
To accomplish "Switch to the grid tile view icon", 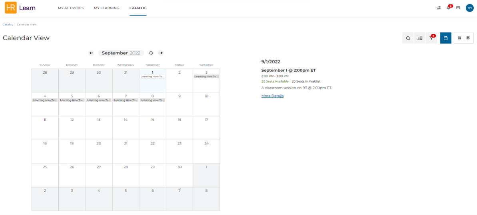I will click(468, 38).
